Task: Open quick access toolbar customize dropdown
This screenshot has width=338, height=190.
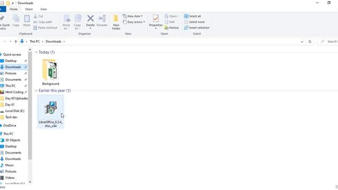Action: [13, 3]
